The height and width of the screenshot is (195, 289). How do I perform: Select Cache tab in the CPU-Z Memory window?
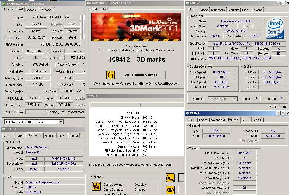203,120
